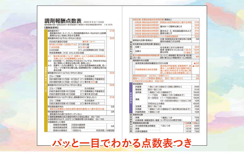
Task: Select the red 1,800回超 cell
Action: (54, 47)
